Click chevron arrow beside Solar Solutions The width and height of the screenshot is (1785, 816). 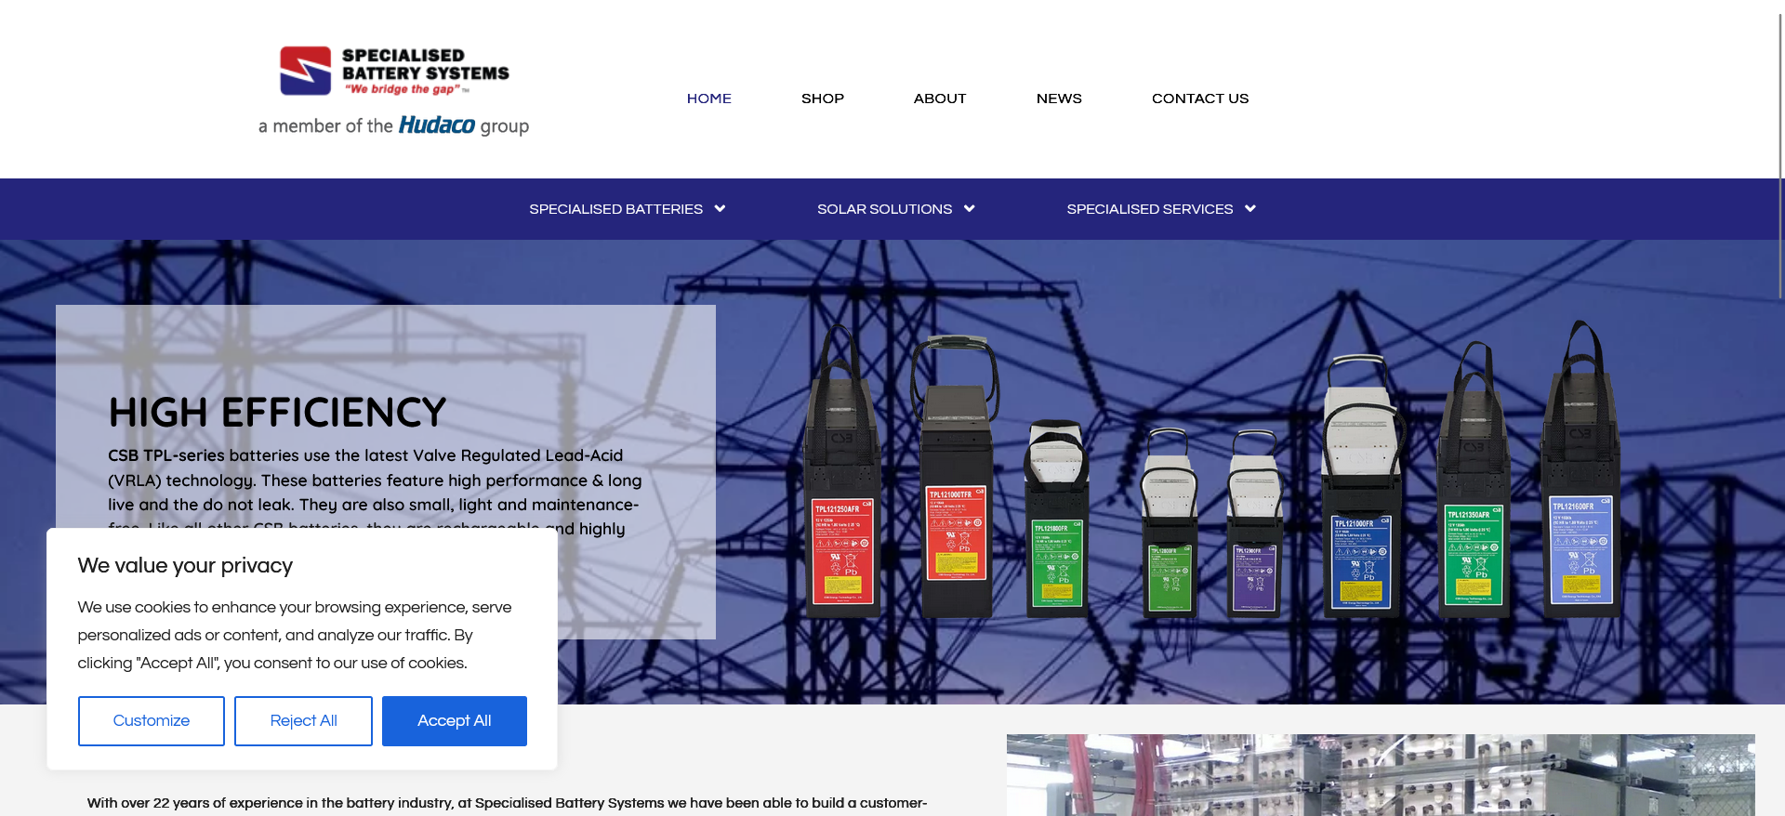pos(970,209)
